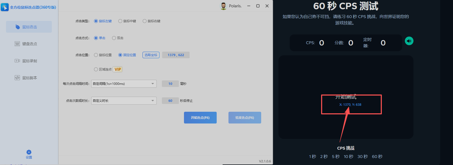Click the 选取坐标 button
Image resolution: width=453 pixels, height=165 pixels.
tap(151, 55)
